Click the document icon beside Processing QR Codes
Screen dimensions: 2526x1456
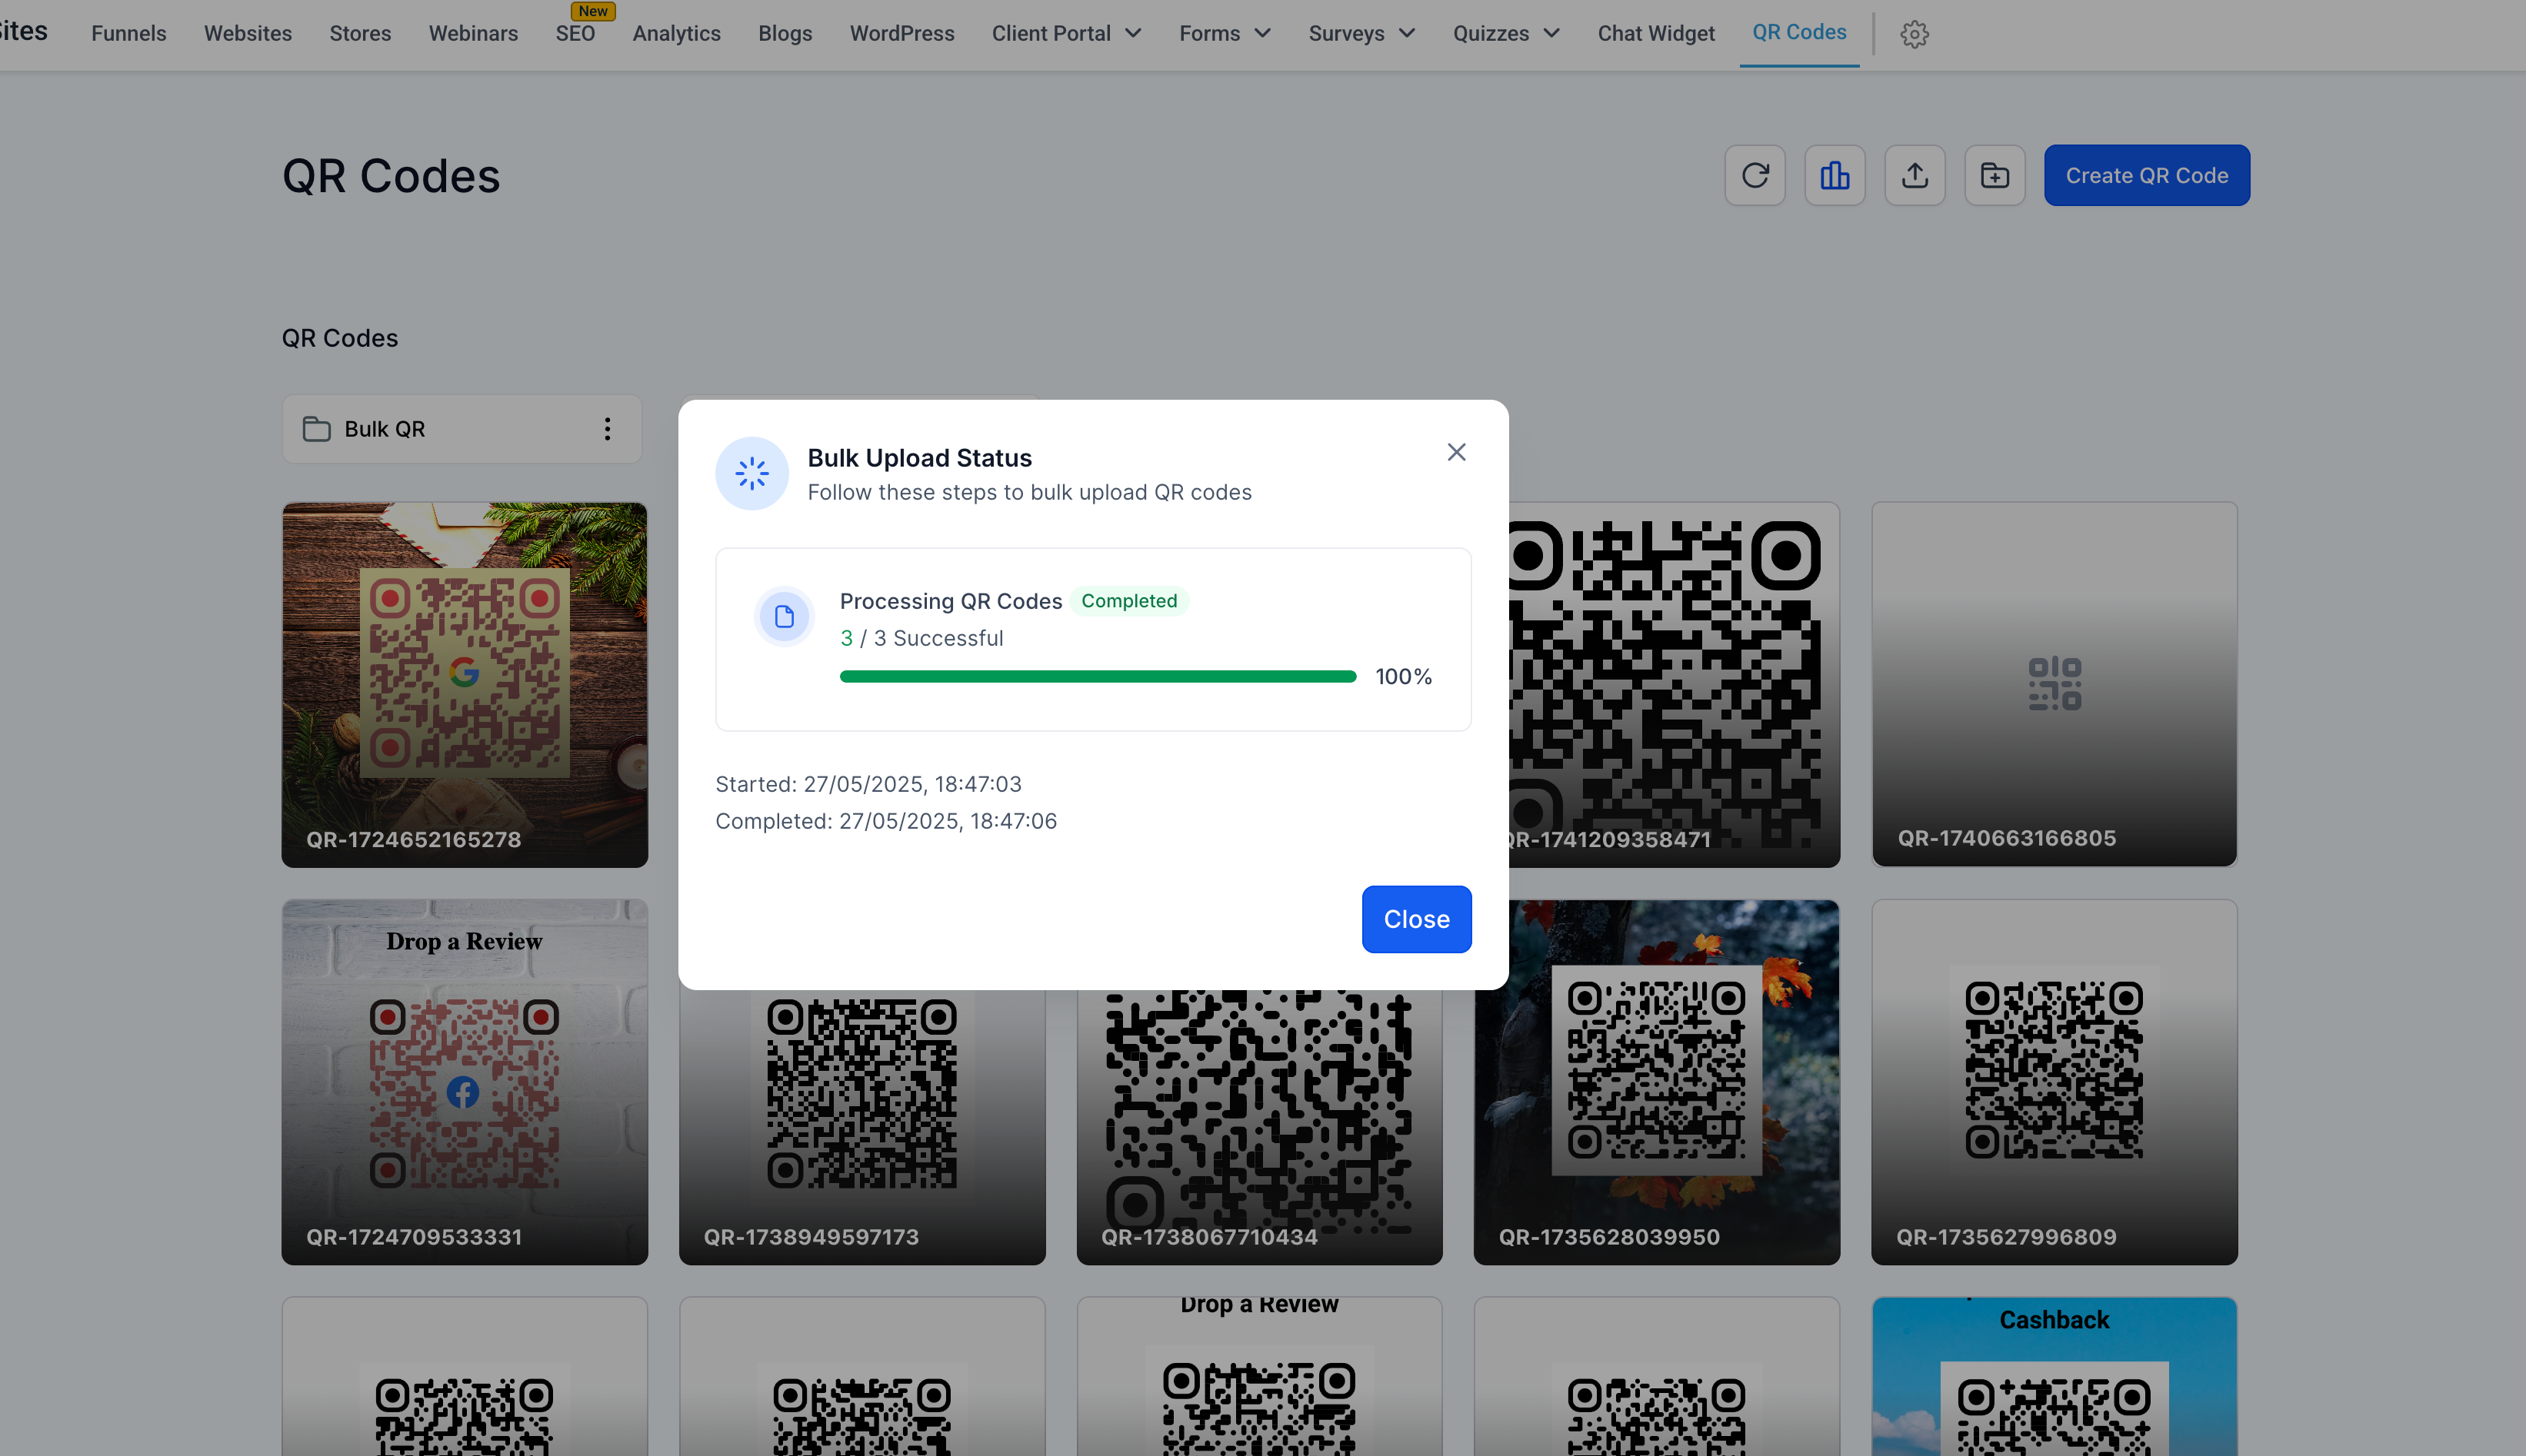(785, 616)
